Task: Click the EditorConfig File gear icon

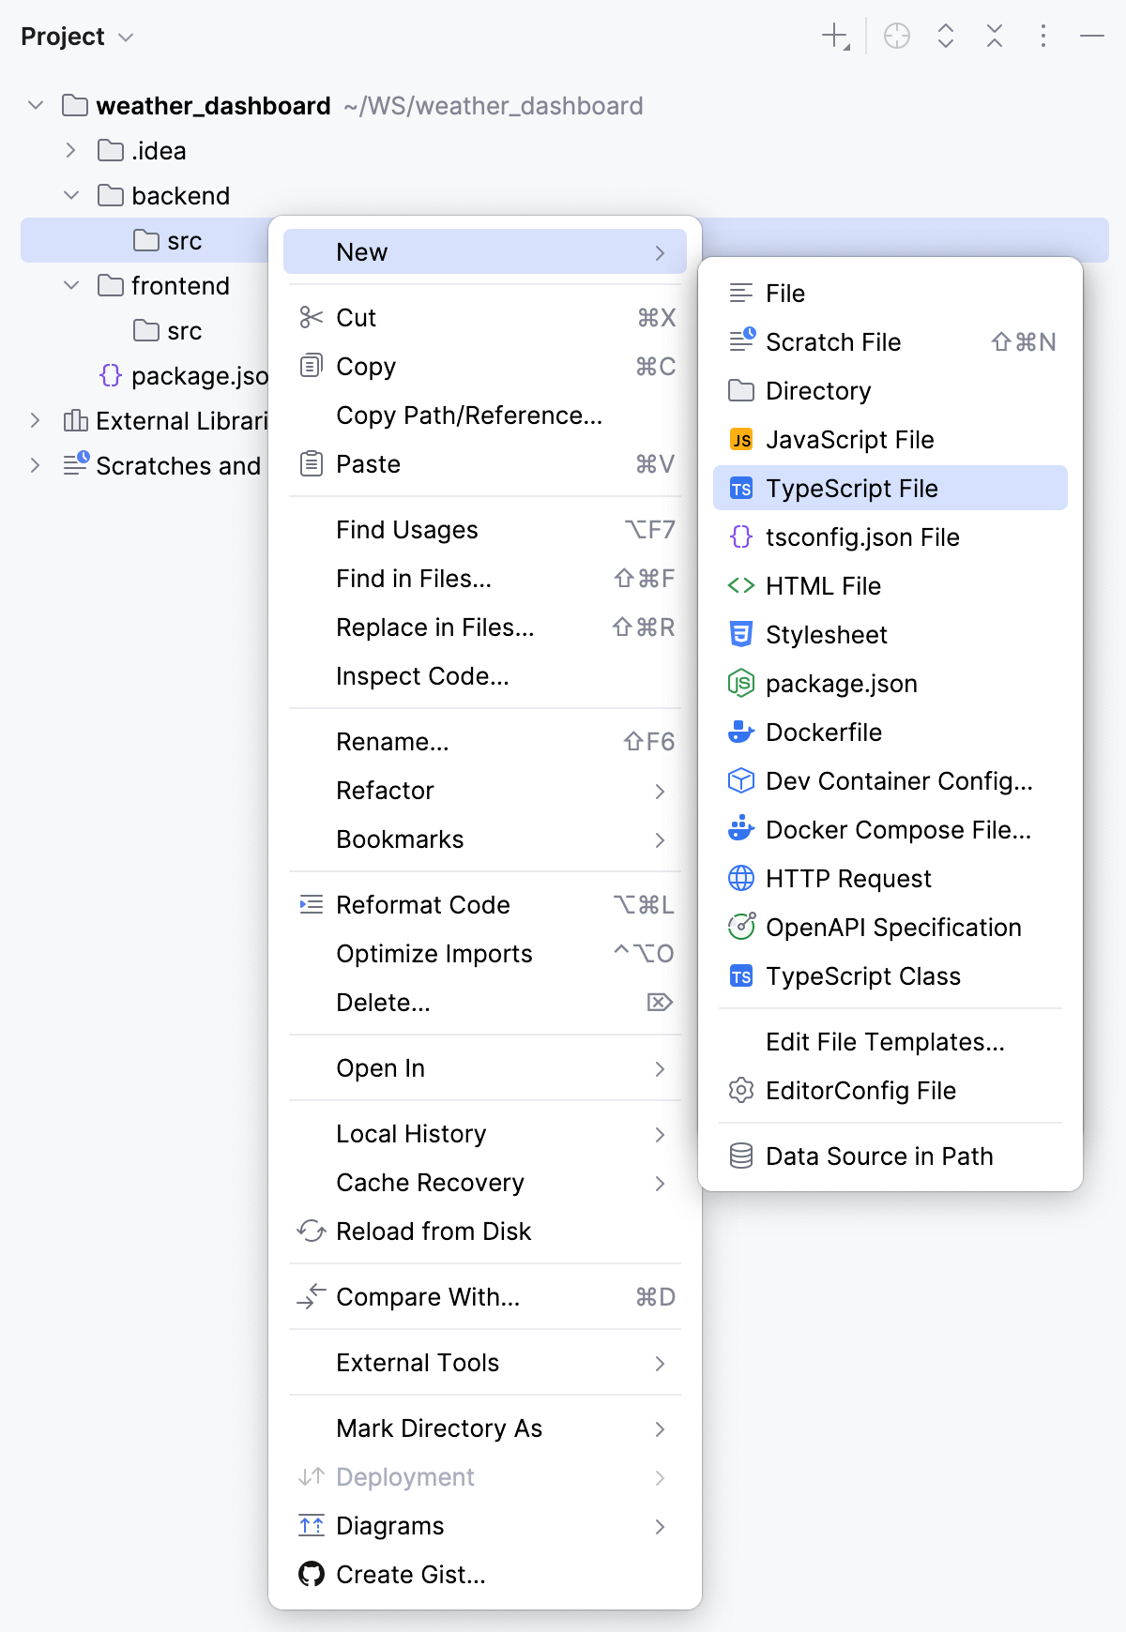Action: (x=741, y=1090)
